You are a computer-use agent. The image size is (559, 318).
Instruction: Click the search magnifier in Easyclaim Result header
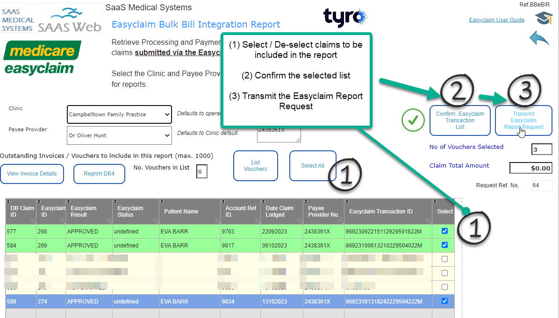(109, 221)
